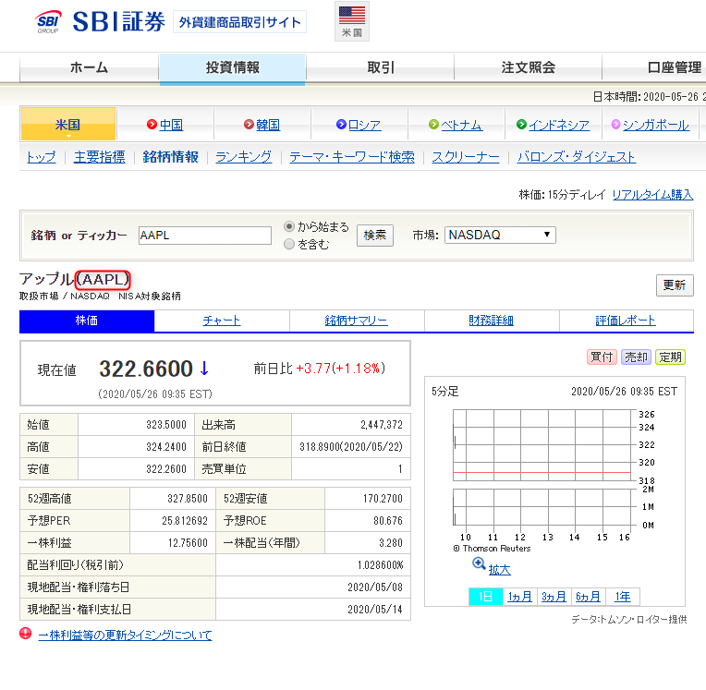Image resolution: width=706 pixels, height=690 pixels.
Task: Click into the ticker input field with AAPL
Action: click(x=205, y=236)
